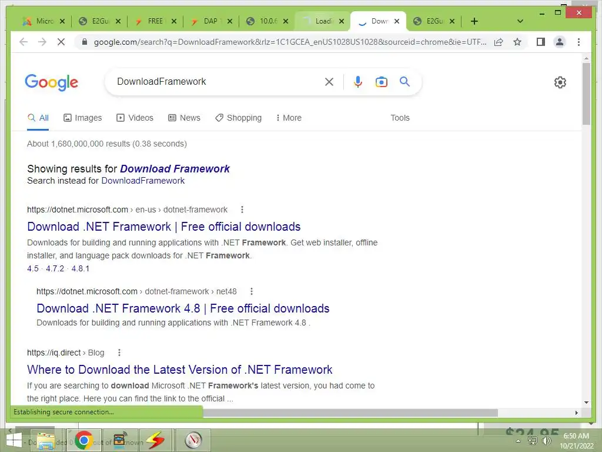Open the search Tools options
The image size is (602, 452).
click(400, 118)
